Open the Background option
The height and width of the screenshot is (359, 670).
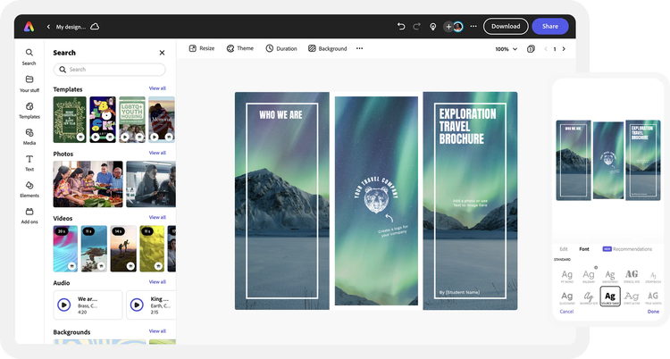(327, 48)
